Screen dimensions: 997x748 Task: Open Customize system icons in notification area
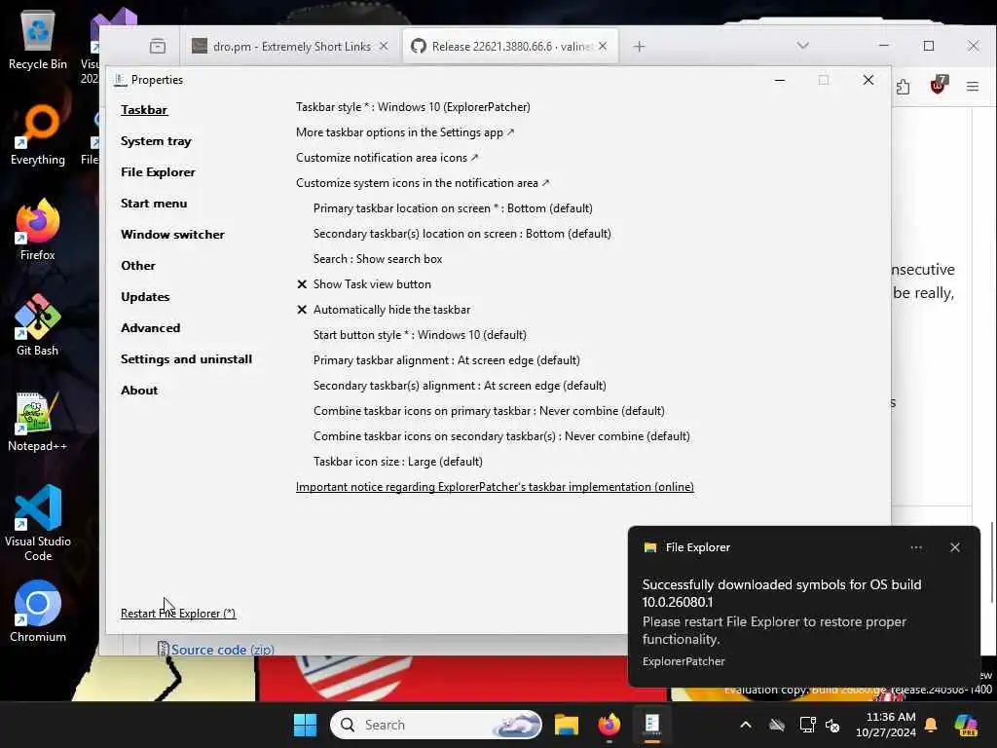[x=423, y=183]
